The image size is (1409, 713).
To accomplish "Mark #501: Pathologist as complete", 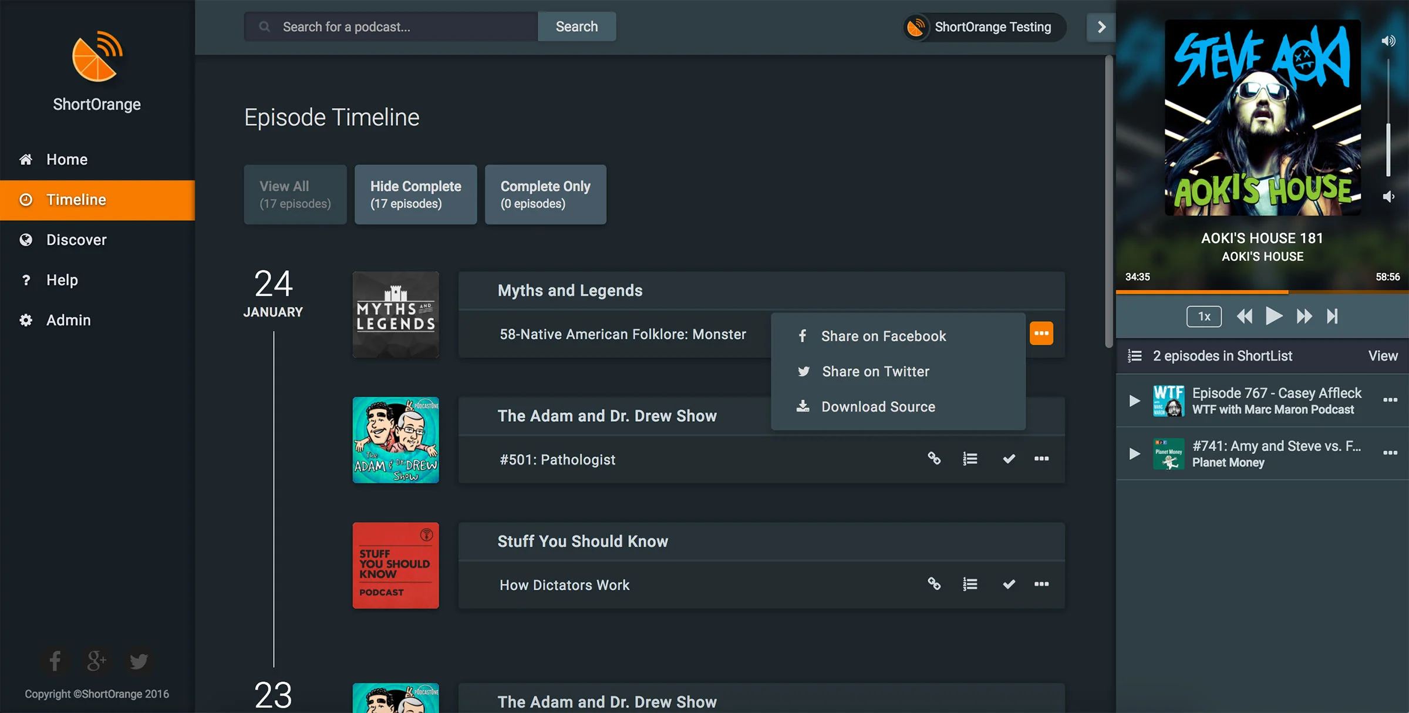I will click(1009, 458).
